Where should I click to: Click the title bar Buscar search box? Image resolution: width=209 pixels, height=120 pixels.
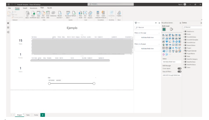click(x=111, y=4)
